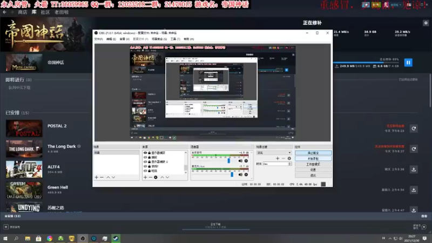Image resolution: width=432 pixels, height=243 pixels.
Task: Click 退出 button in OBS controls
Action: pyautogui.click(x=313, y=175)
